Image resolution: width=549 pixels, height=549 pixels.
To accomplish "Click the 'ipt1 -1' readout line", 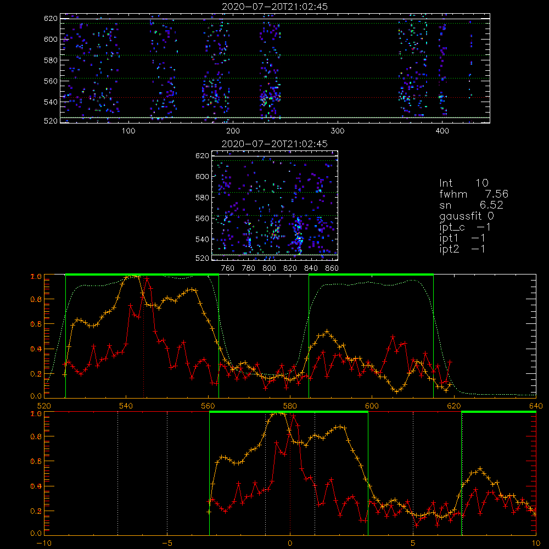I will pos(462,238).
